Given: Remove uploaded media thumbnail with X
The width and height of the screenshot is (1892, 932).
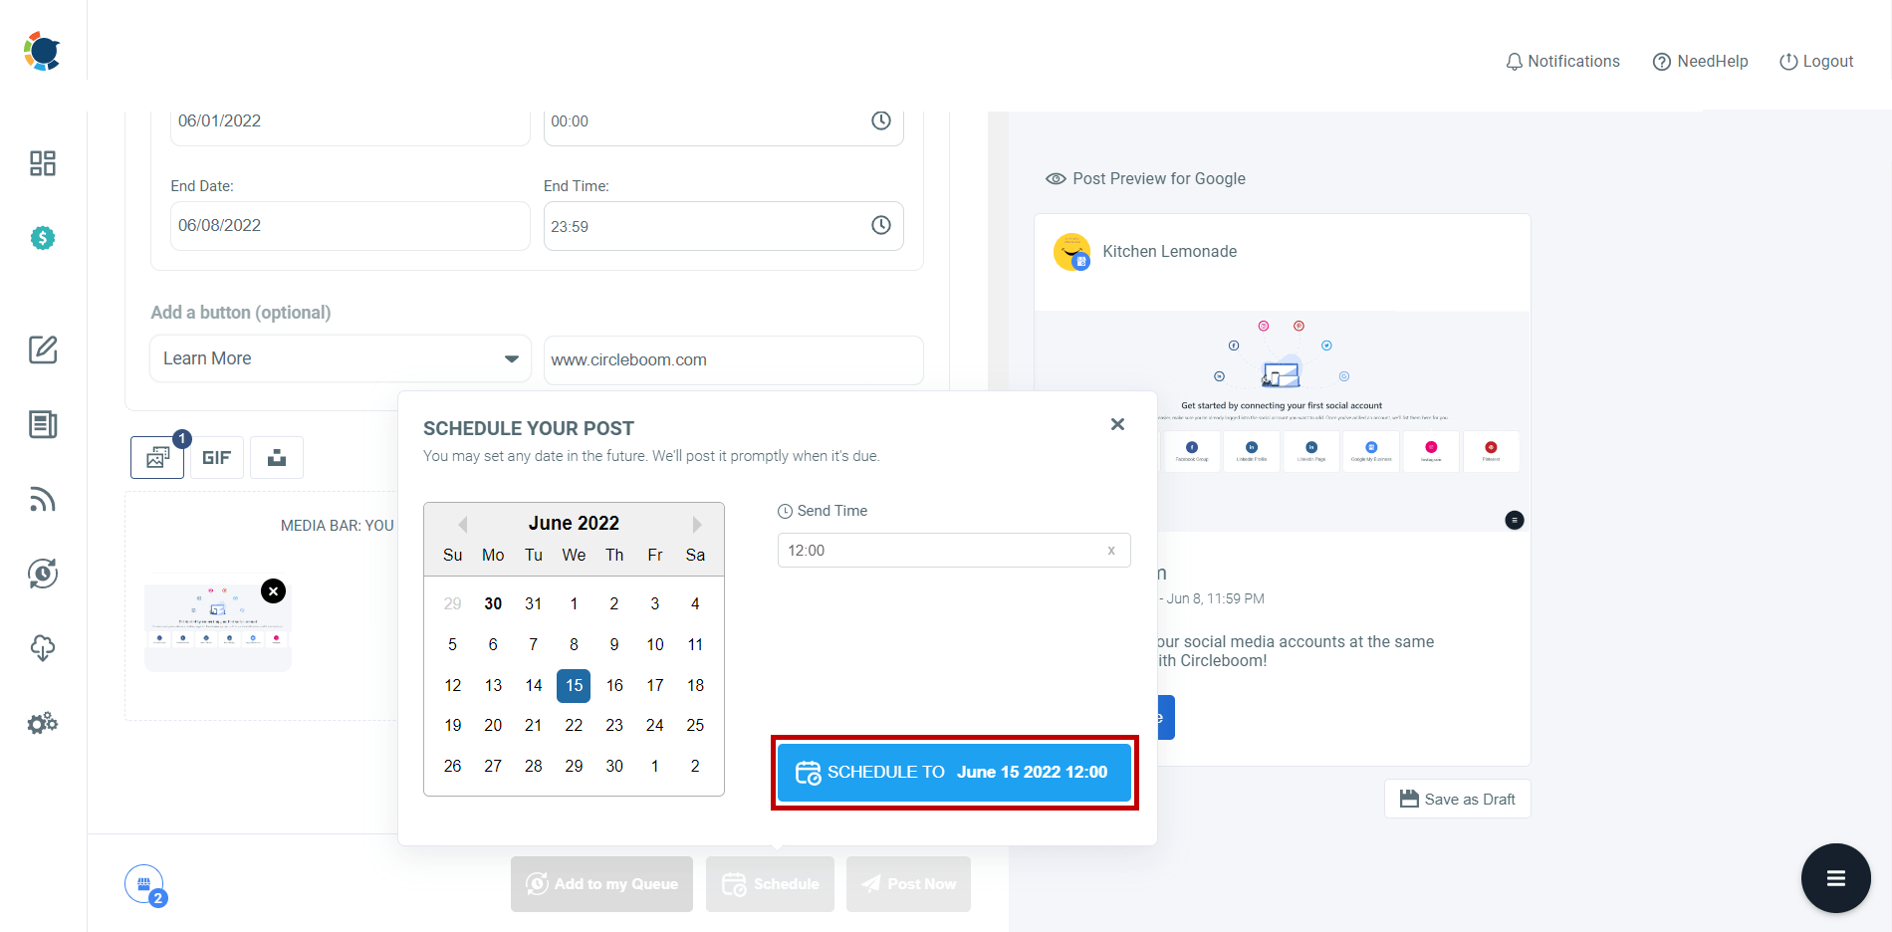Looking at the screenshot, I should tap(272, 590).
